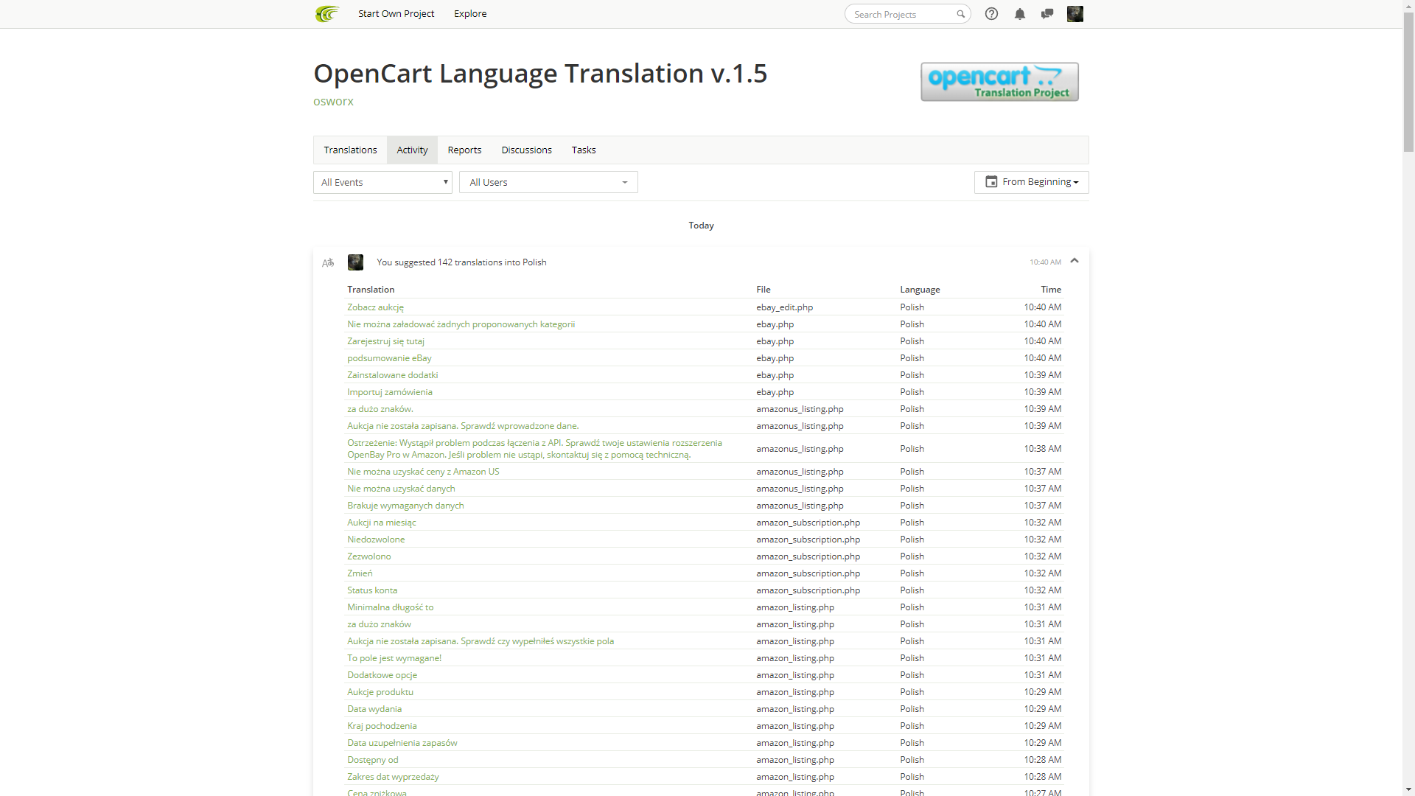Screen dimensions: 1415x796
Task: Click user avatar beside suggested translations entry
Action: [x=355, y=262]
